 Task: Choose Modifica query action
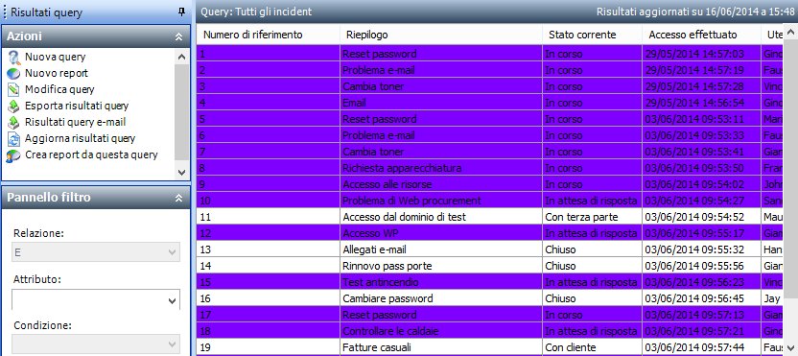point(59,89)
